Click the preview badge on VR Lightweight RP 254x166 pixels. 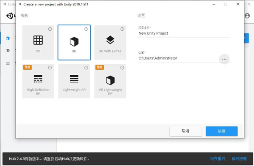coord(99,67)
